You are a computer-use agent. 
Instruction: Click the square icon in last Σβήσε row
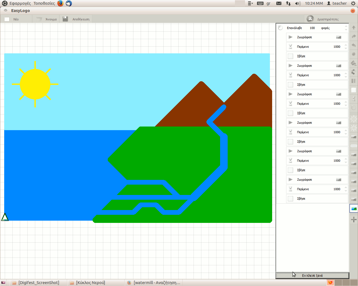pyautogui.click(x=290, y=199)
